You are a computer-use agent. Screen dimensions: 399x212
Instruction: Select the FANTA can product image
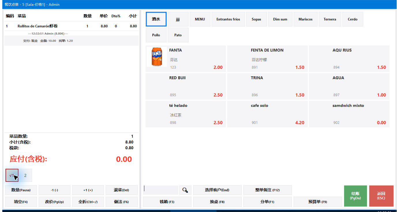click(x=157, y=57)
